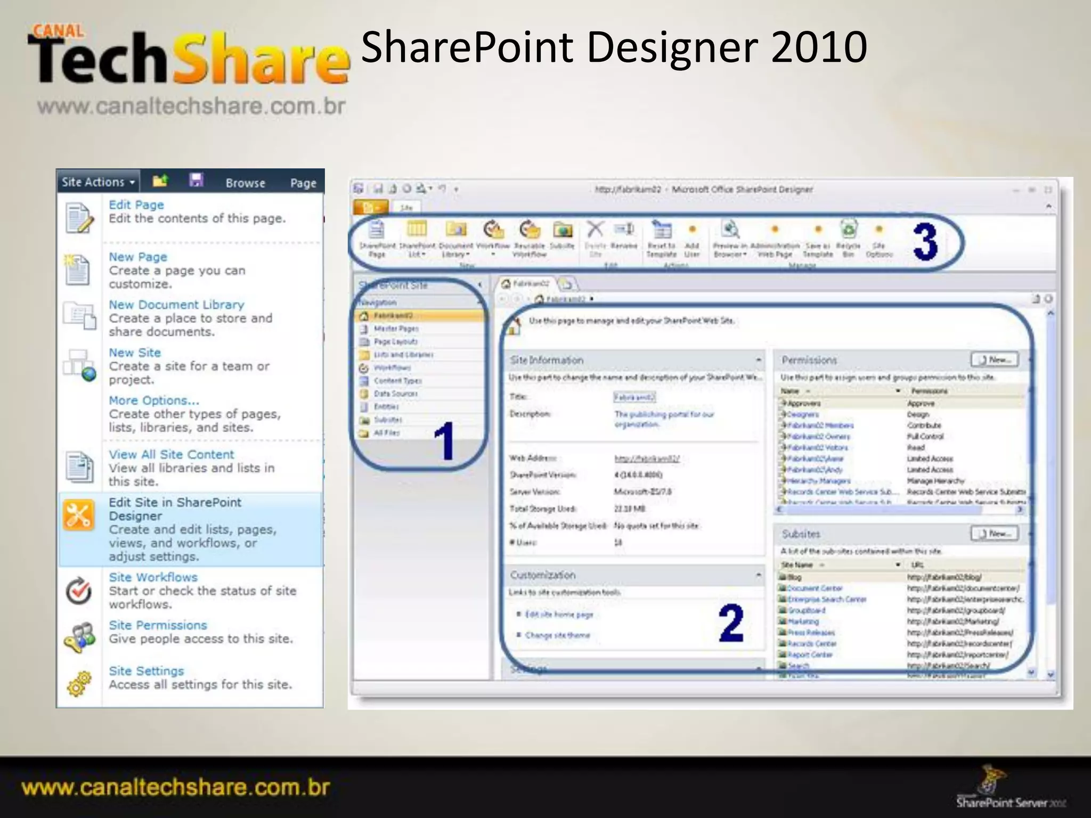Click the save disk icon next to Browse
1091x818 pixels.
[x=197, y=181]
